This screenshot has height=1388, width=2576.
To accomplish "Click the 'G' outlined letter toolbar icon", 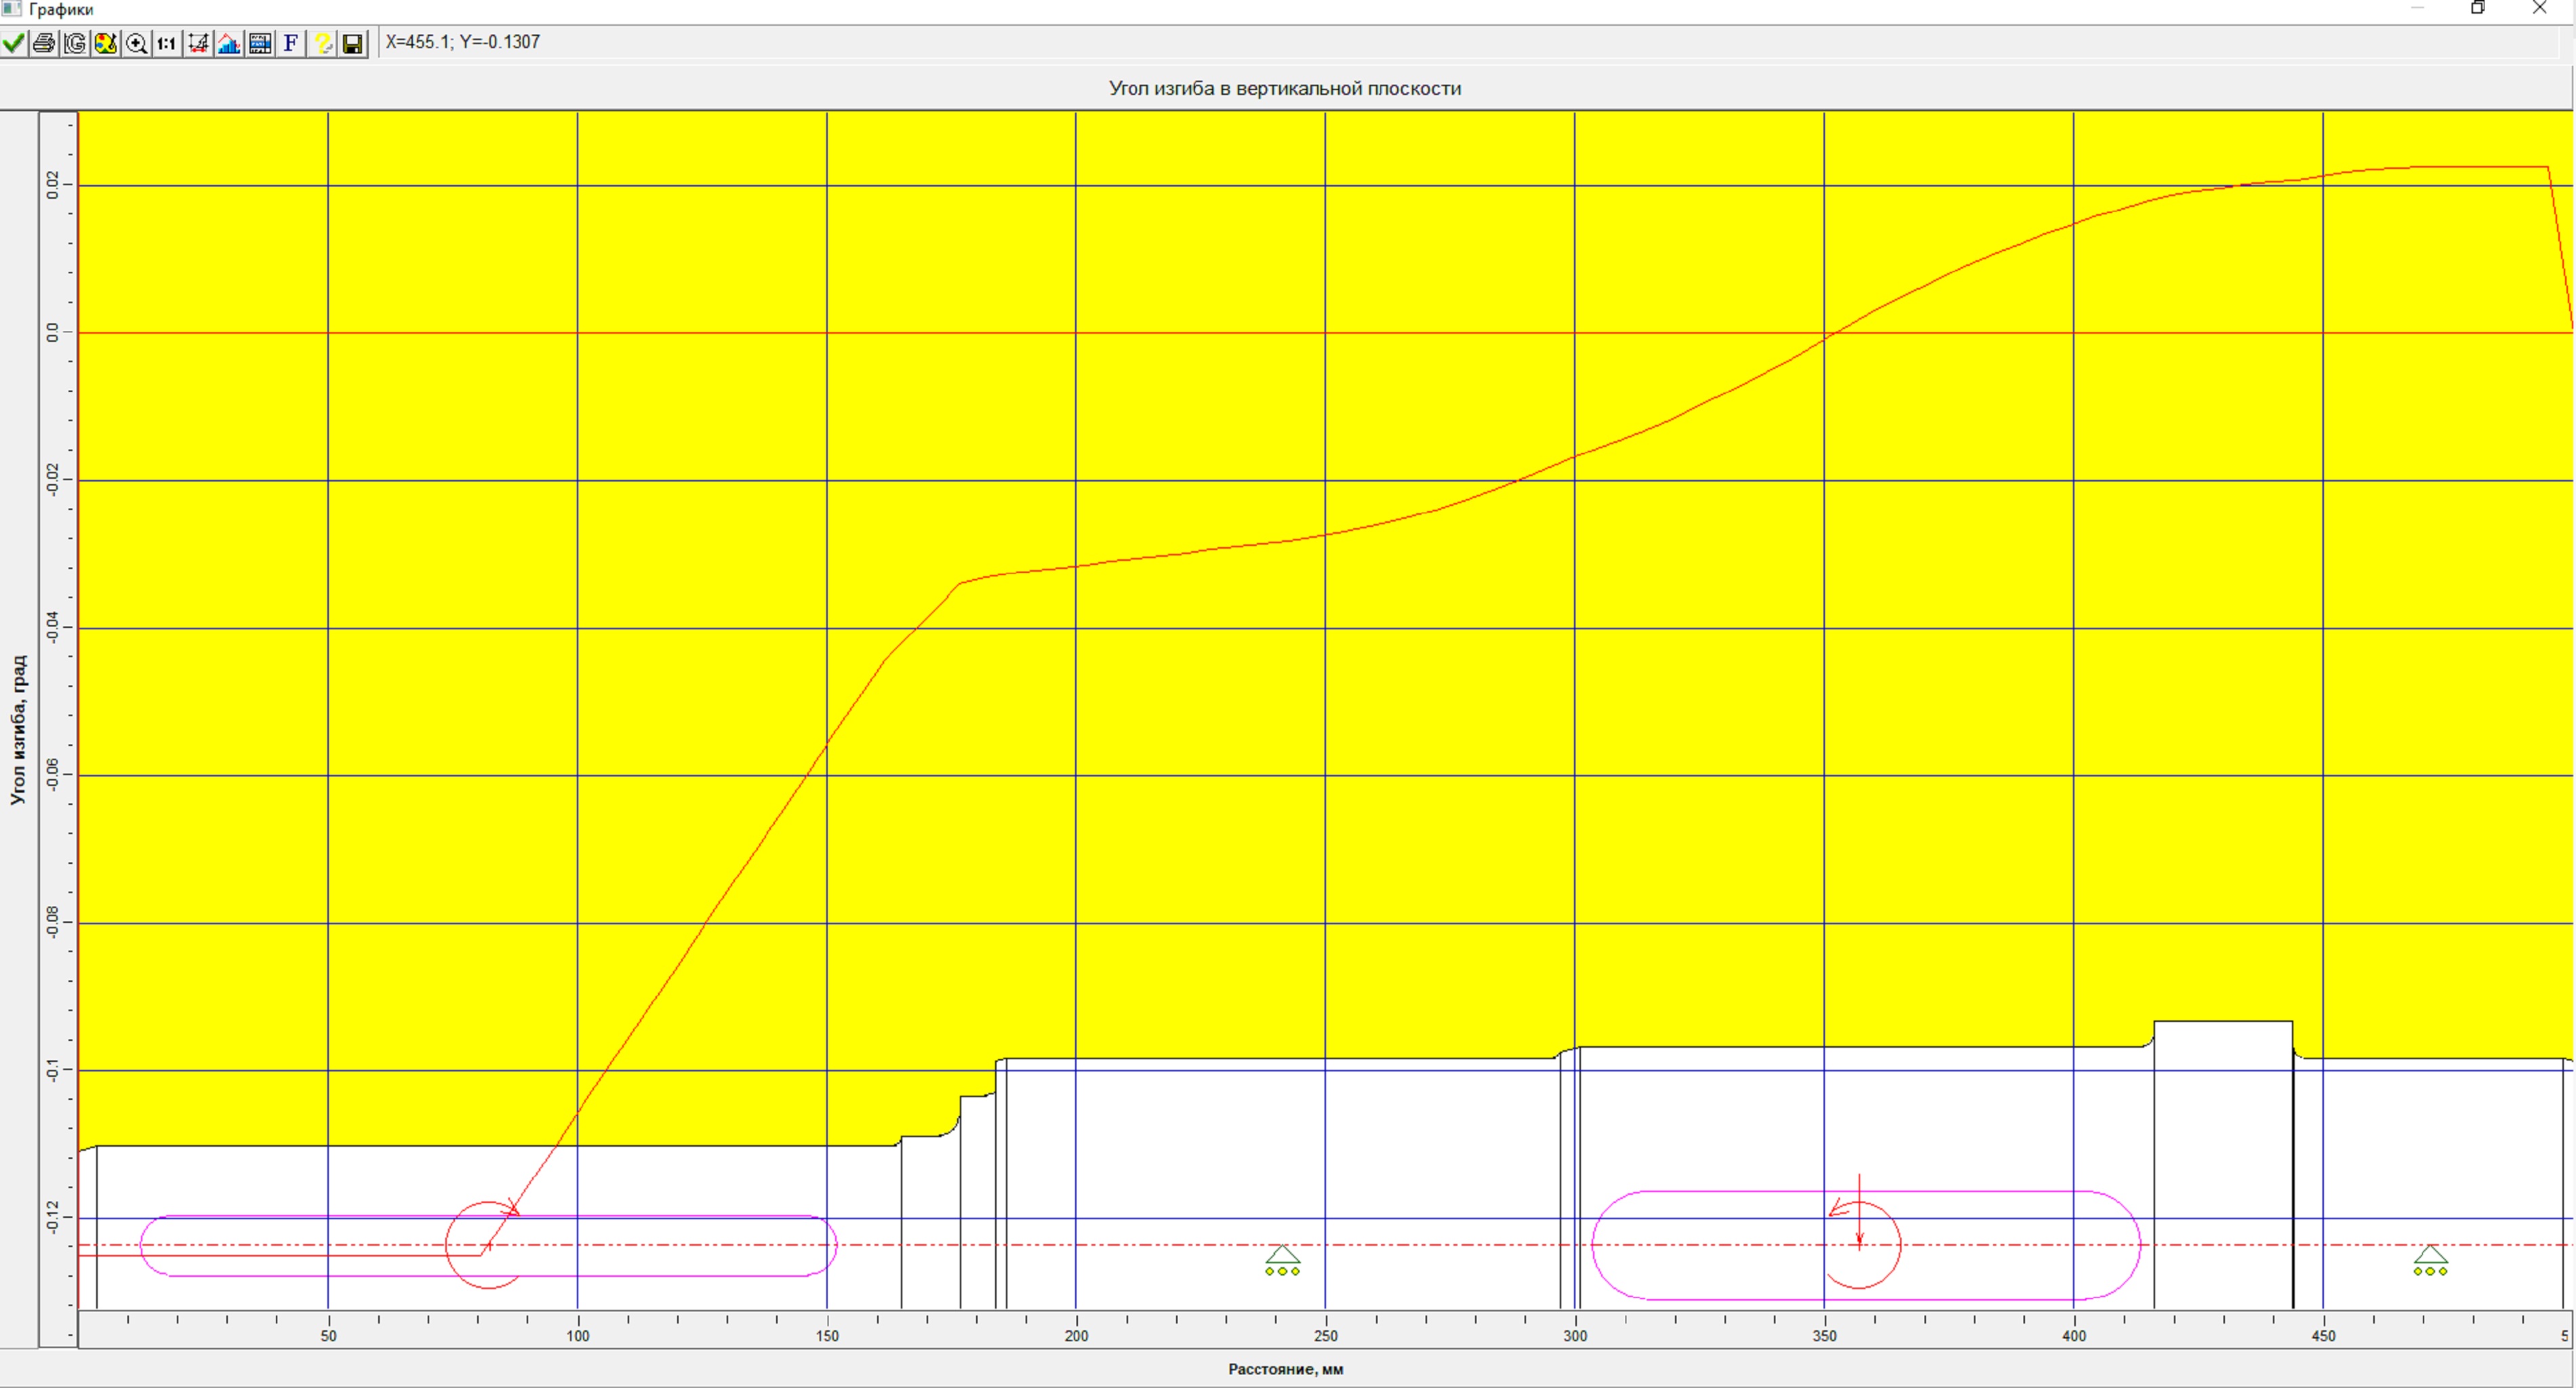I will 75,43.
